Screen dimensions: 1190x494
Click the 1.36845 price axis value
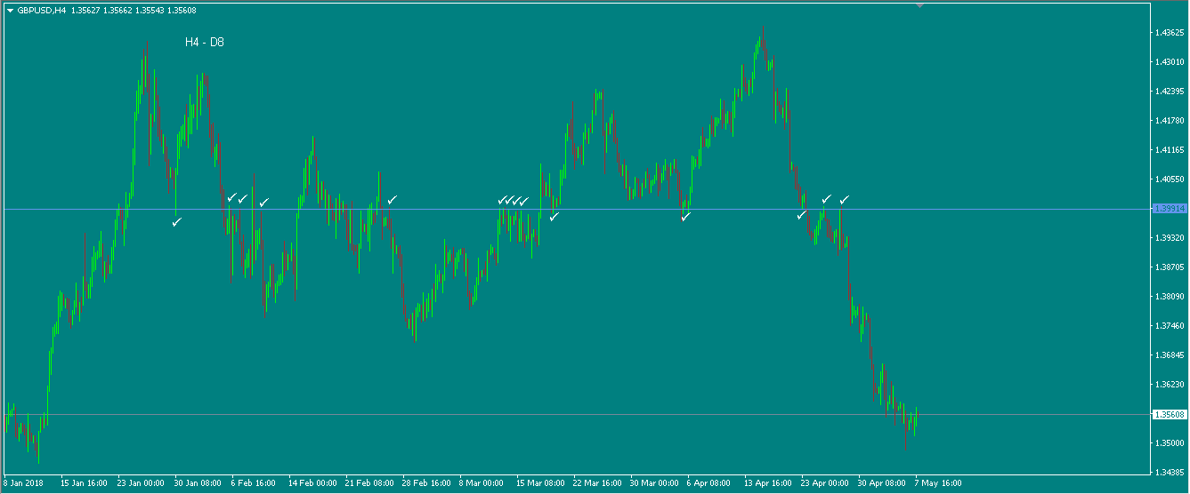pyautogui.click(x=1168, y=355)
